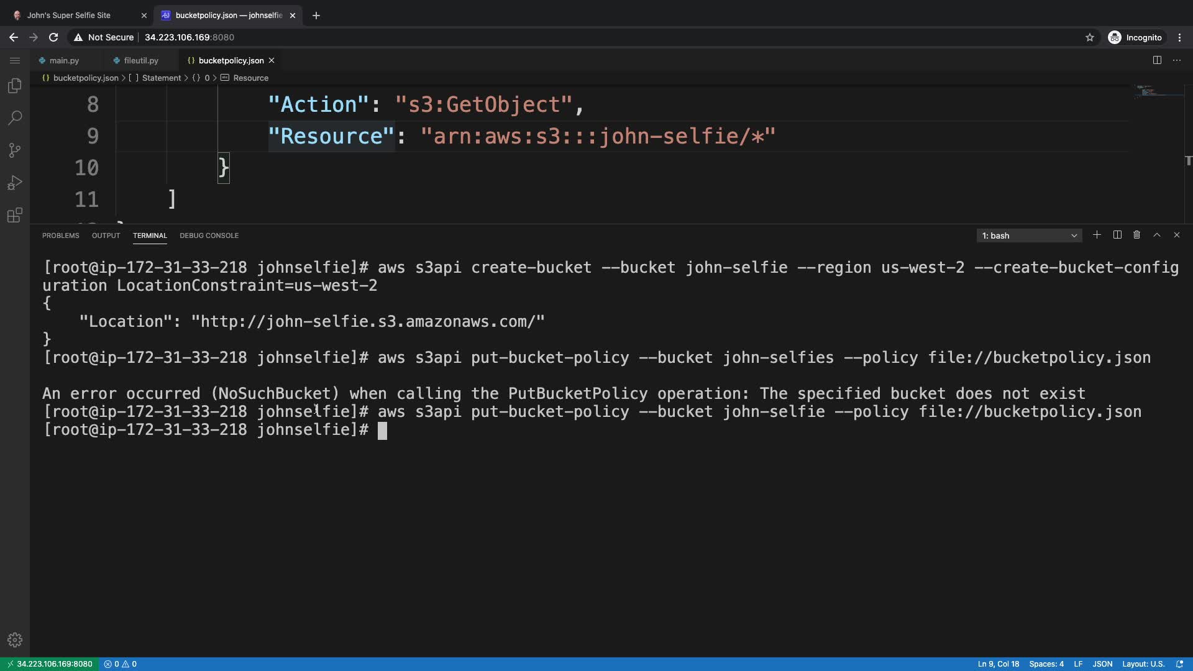
Task: Switch to the PROBLEMS panel tab
Action: (x=60, y=236)
